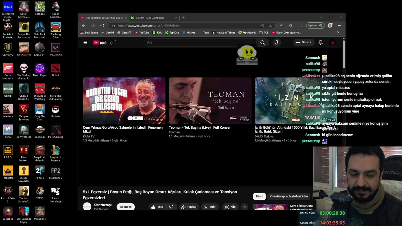Open Oluştur create menu
This screenshot has width=402, height=226.
(304, 42)
